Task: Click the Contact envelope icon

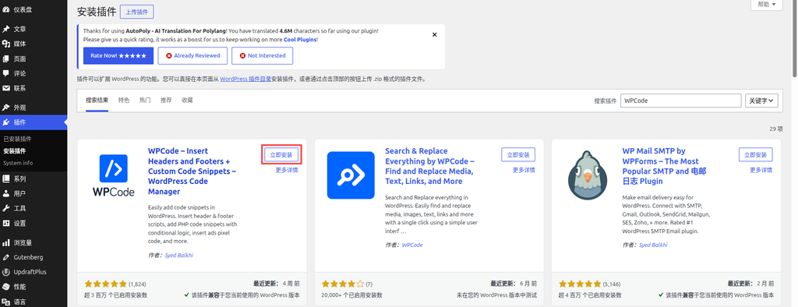Action: (x=6, y=88)
